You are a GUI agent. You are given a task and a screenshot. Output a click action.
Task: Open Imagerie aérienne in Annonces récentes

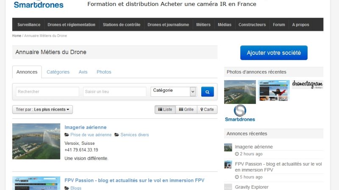coord(253,147)
